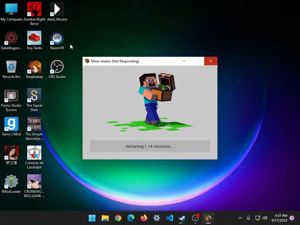This screenshot has width=300, height=225.
Task: Click the Mine-imator taskbar button
Action: pyautogui.click(x=208, y=218)
